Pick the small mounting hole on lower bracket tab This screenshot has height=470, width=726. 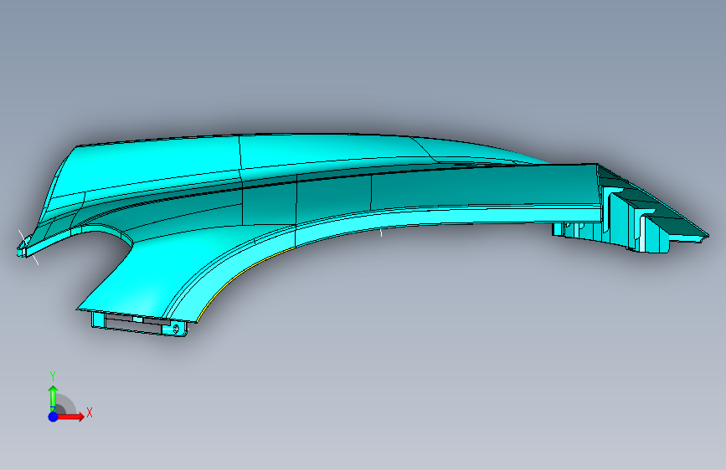(176, 329)
